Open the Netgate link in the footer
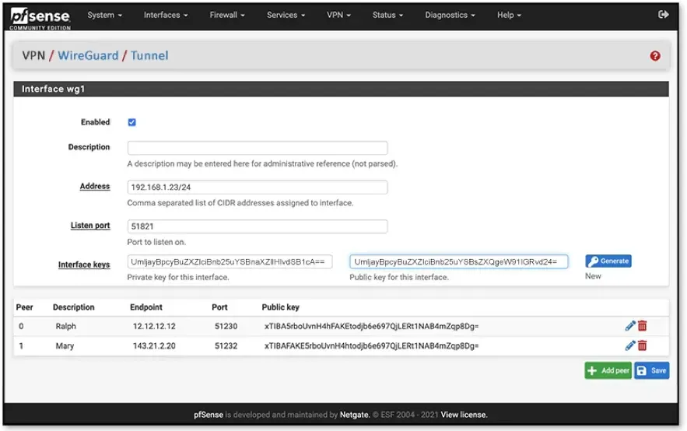 pos(355,415)
